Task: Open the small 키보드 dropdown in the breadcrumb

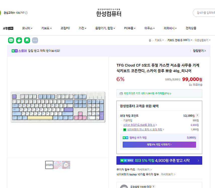Action: click(159, 40)
